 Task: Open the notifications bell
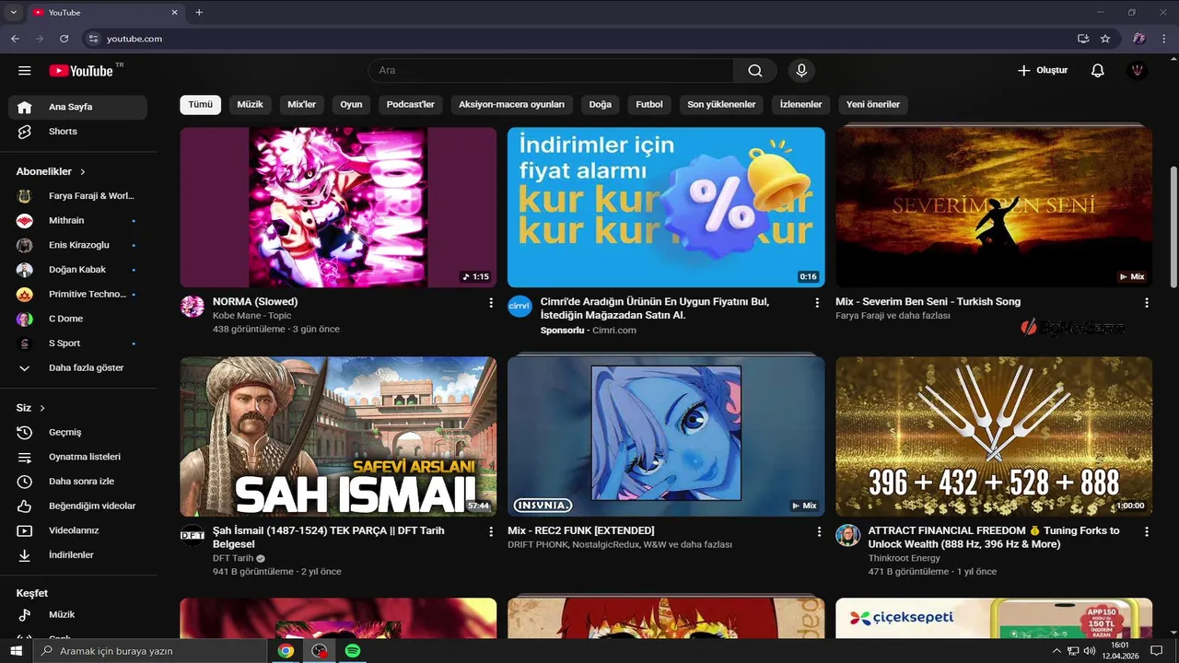(1097, 71)
